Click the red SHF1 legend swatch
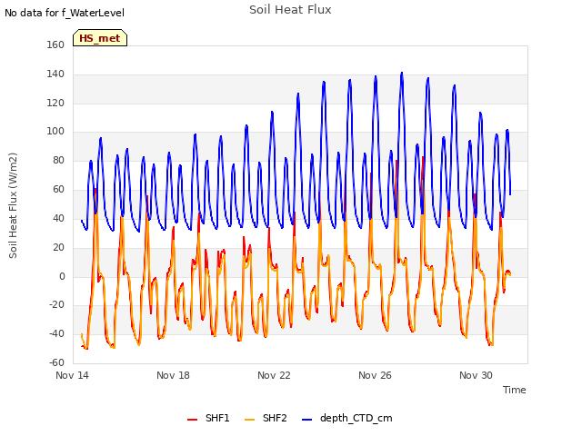Screen dimensions: 582x436 point(192,420)
